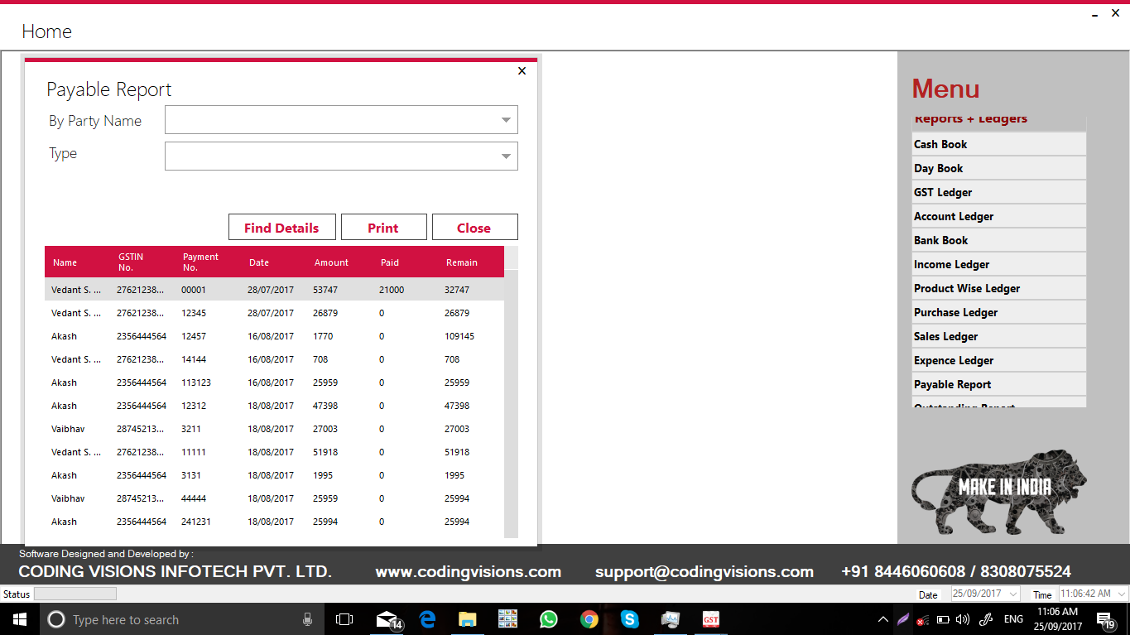Click the Windows taskbar search box
This screenshot has width=1130, height=635.
[x=180, y=619]
